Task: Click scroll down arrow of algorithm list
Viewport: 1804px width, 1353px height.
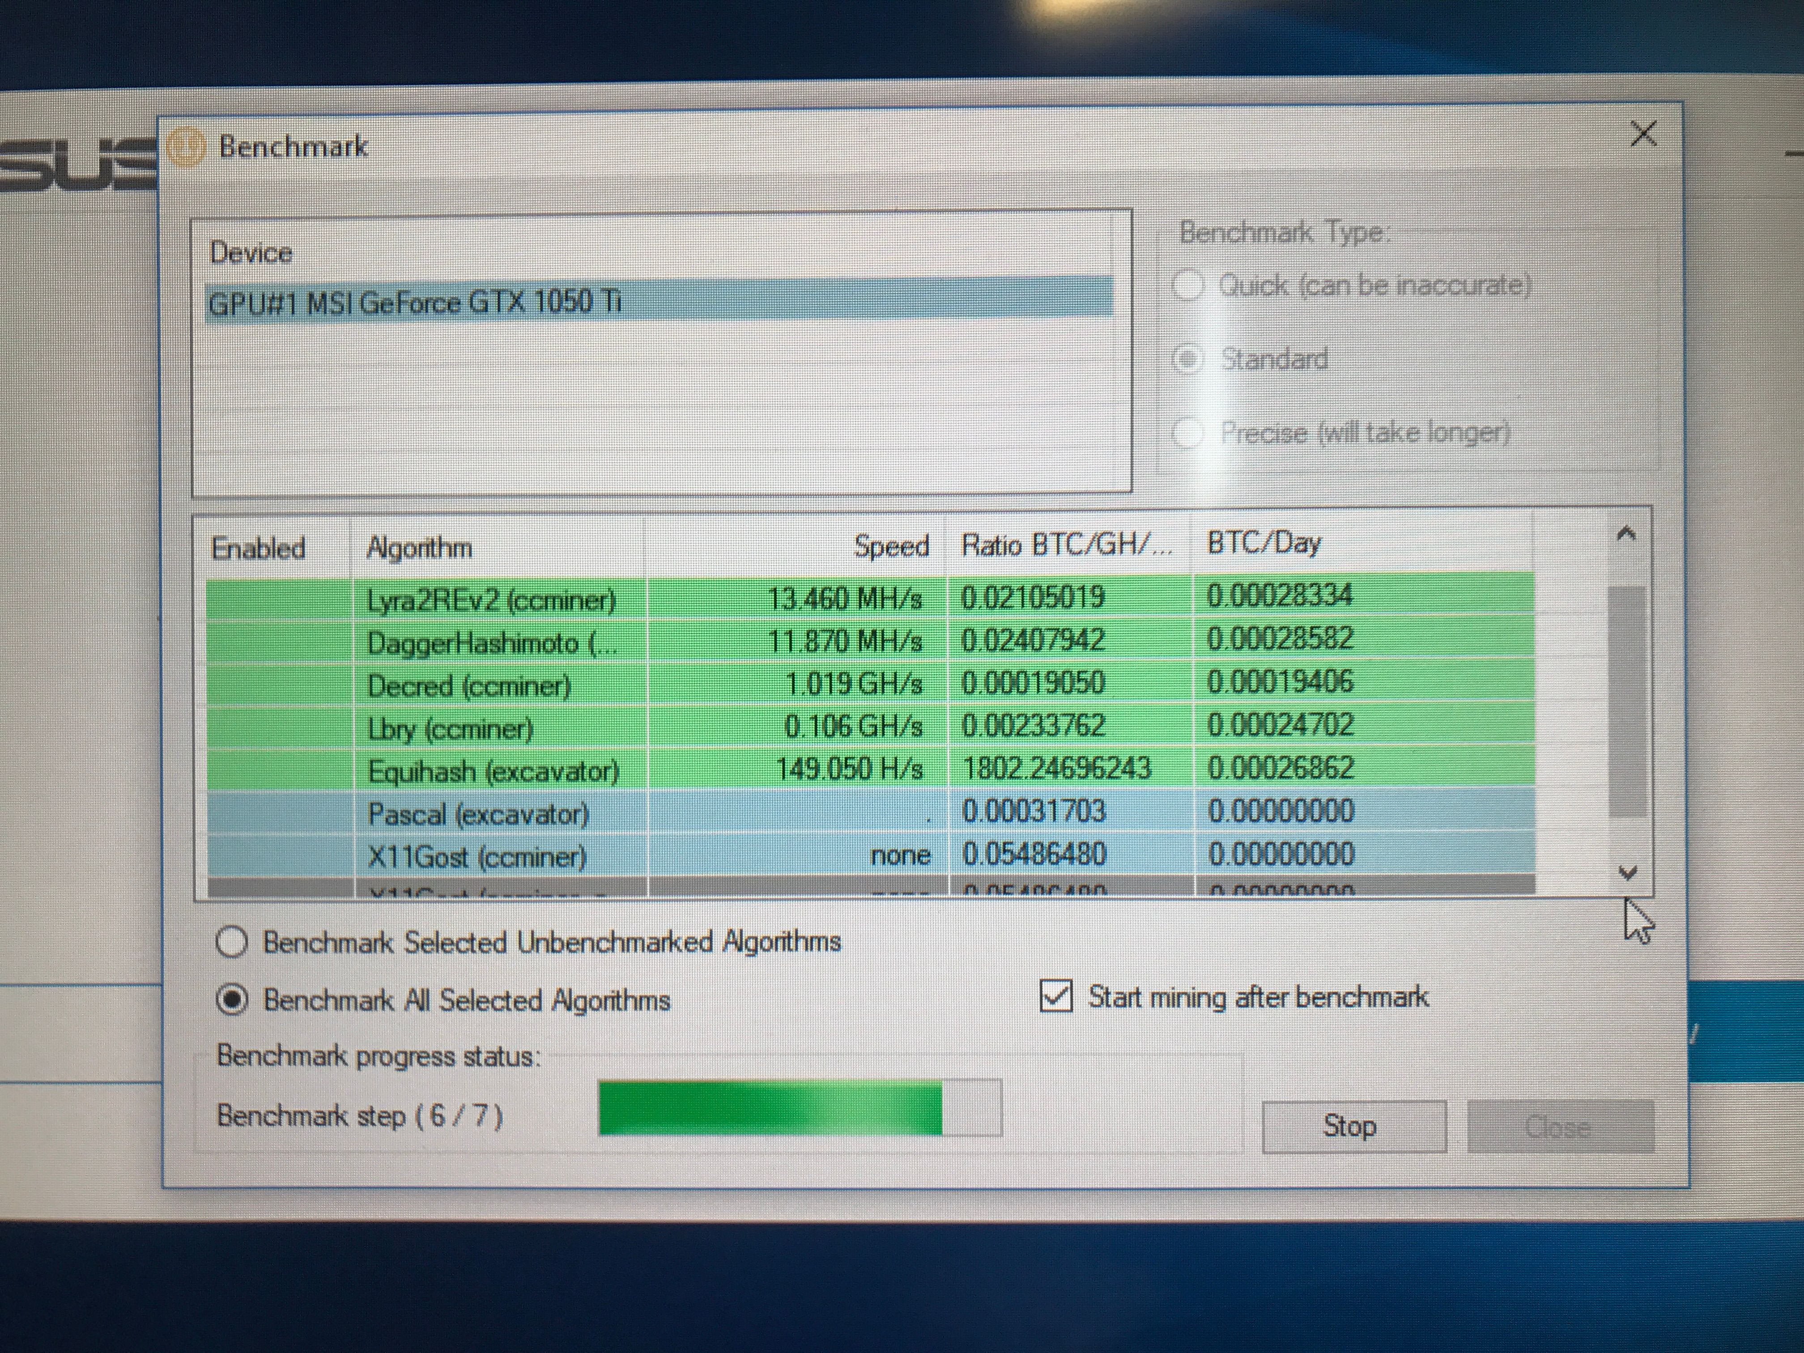Action: 1627,873
